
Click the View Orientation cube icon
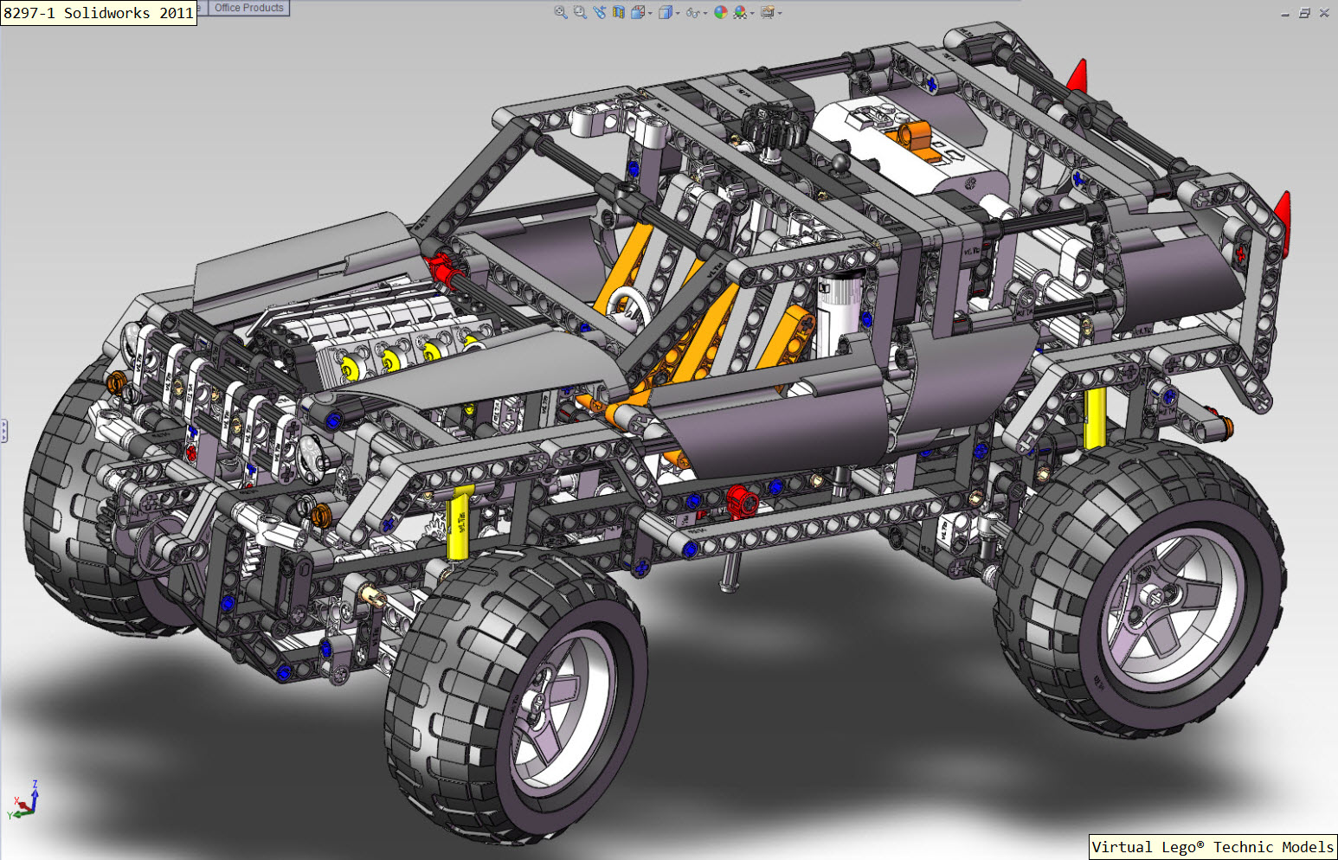tap(638, 12)
